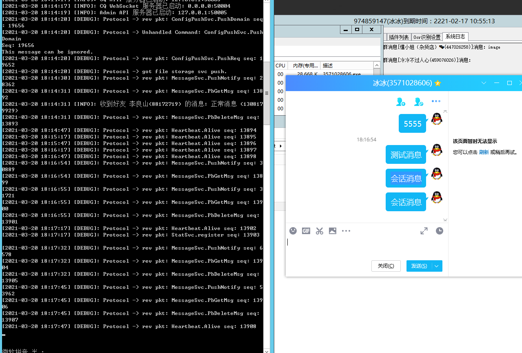The image size is (522, 353).
Task: Open message history clock icon
Action: [x=440, y=231]
